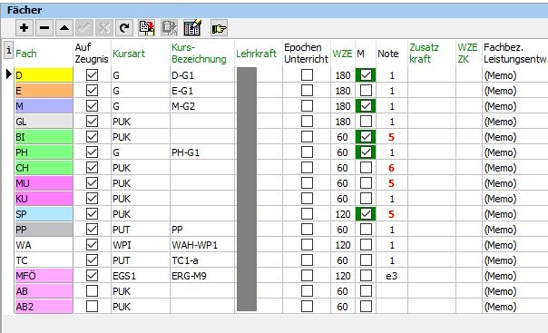Click the Note cell in AB row
This screenshot has height=333, width=548.
coord(391,290)
